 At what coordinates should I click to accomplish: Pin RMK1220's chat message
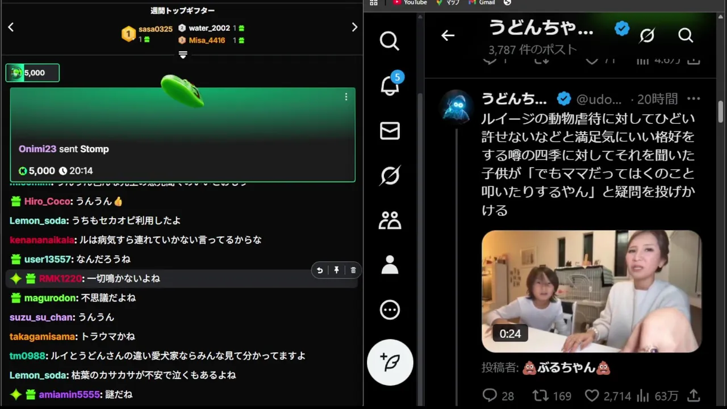pos(336,270)
